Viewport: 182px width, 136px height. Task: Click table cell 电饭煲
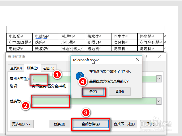point(19,37)
